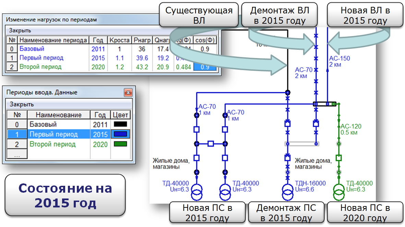Click the ТДН-16000 transformer symbol

pyautogui.click(x=287, y=193)
